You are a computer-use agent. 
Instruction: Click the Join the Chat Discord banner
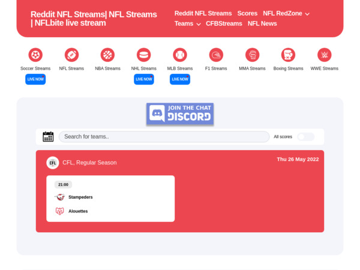click(180, 113)
